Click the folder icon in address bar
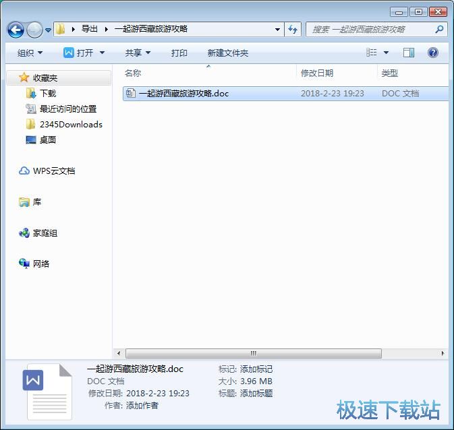 click(60, 29)
